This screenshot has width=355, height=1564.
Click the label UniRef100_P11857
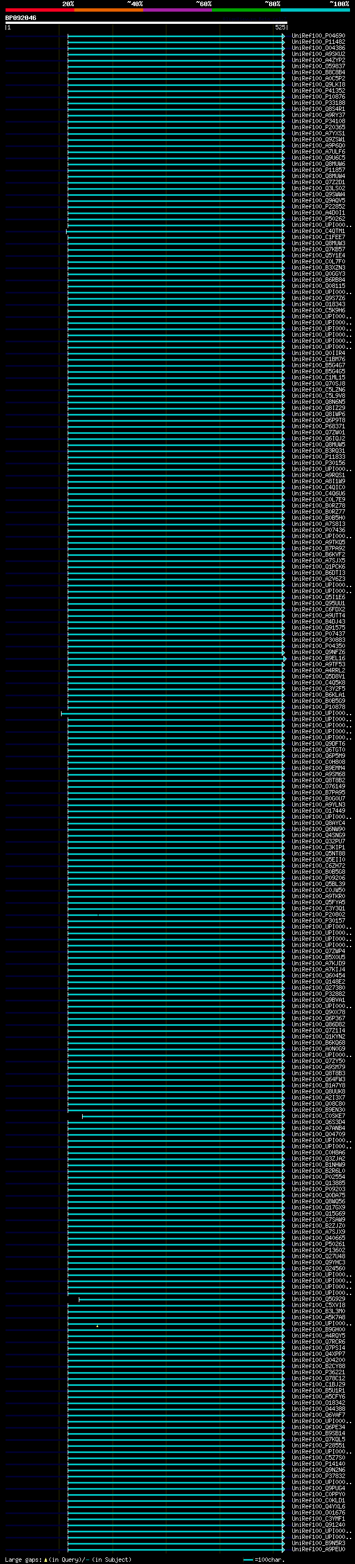318,170
